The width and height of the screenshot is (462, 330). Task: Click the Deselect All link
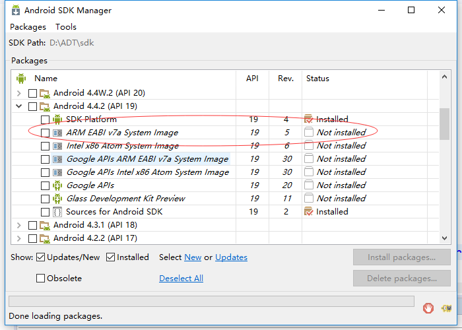[x=181, y=278]
